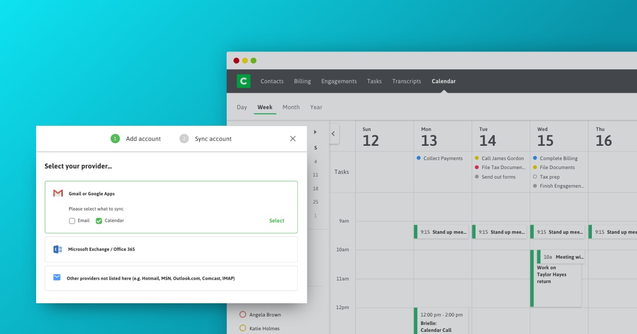Go to Engagements section
Screen dimensions: 637x334
(339, 81)
